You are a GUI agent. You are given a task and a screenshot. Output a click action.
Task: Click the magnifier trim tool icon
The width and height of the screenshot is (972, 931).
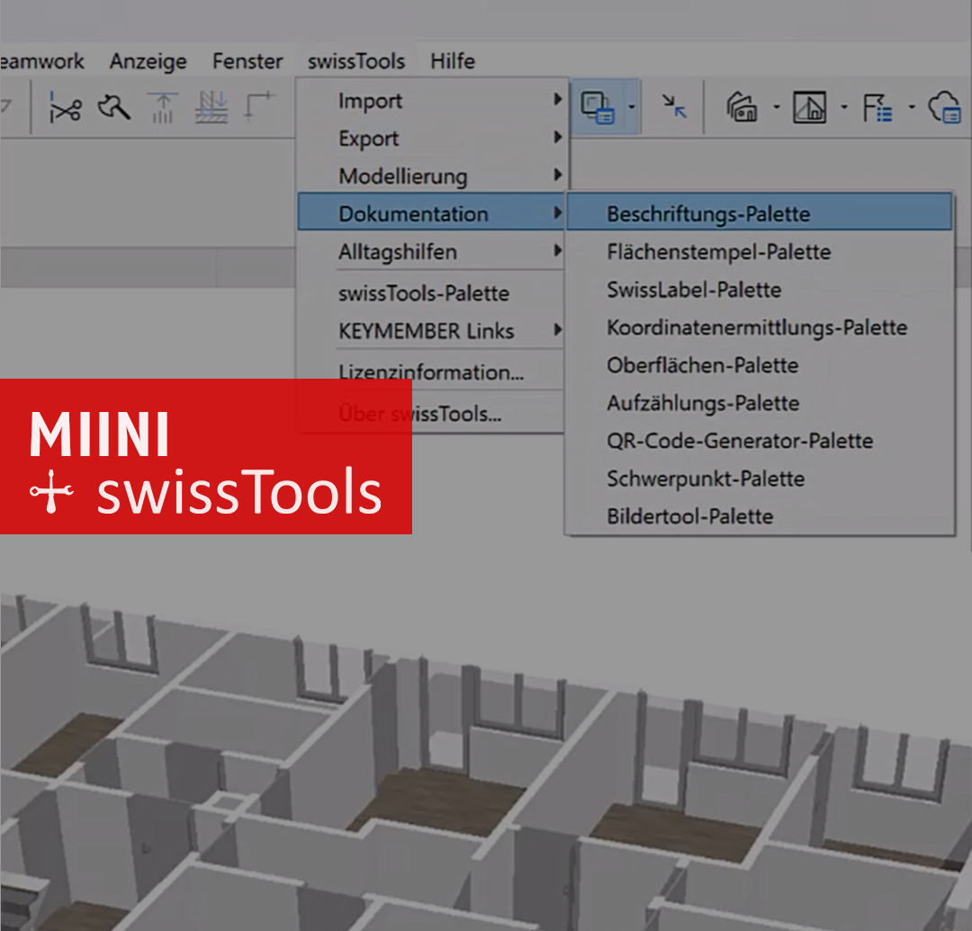coord(114,106)
